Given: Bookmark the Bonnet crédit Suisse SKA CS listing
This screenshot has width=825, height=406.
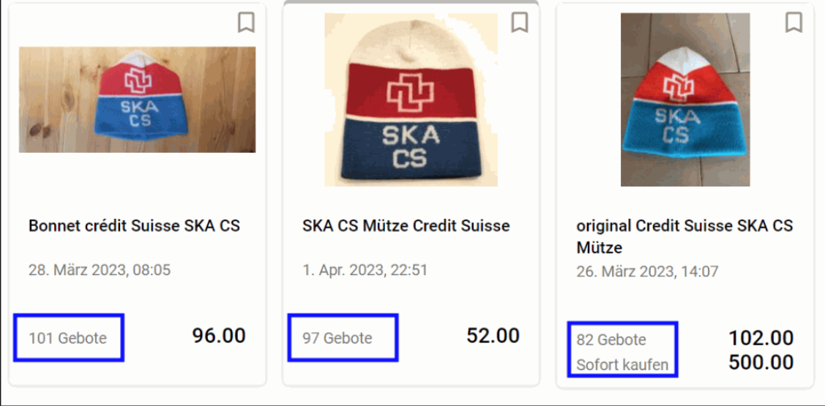Looking at the screenshot, I should pyautogui.click(x=246, y=23).
